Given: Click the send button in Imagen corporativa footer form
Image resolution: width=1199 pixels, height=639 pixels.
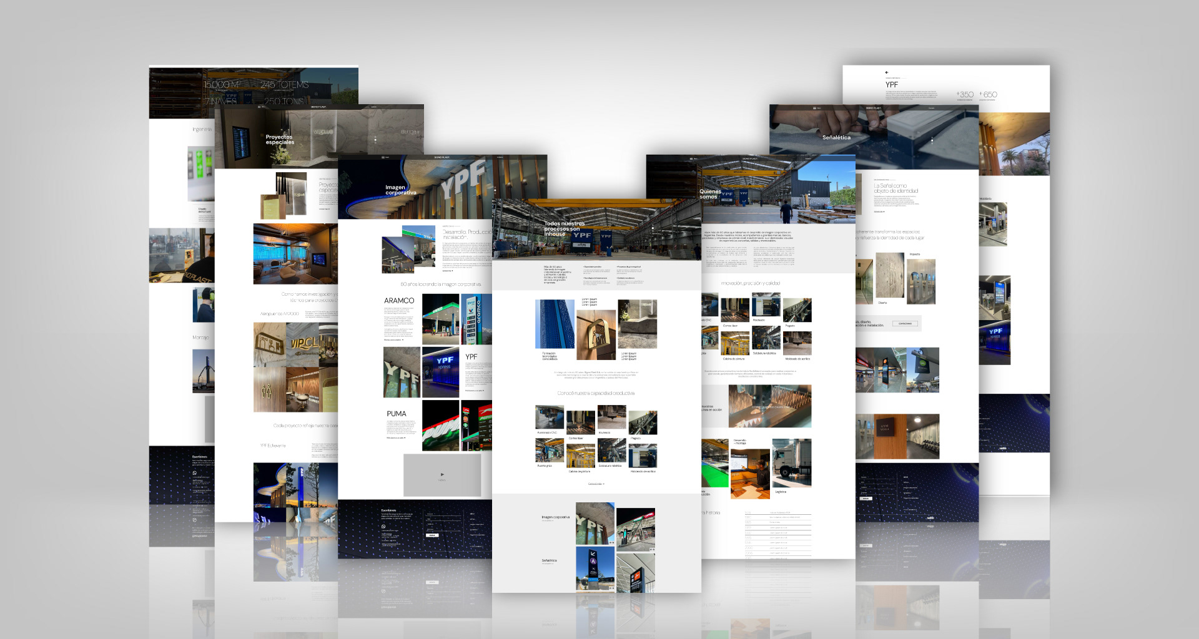Looking at the screenshot, I should [x=432, y=535].
